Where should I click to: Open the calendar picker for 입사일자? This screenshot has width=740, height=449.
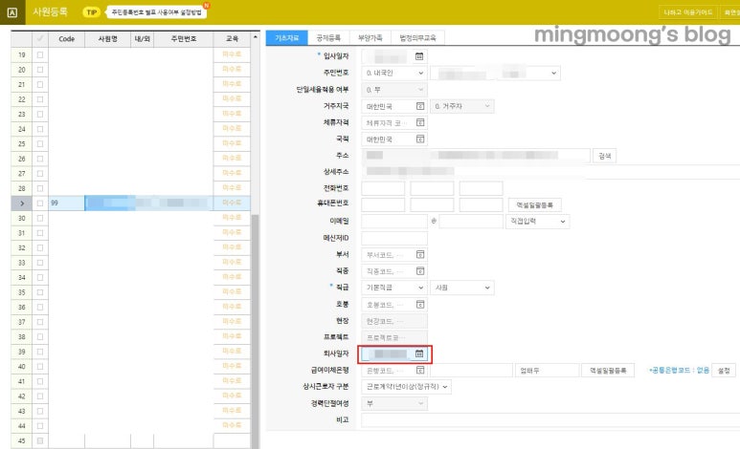tap(419, 56)
